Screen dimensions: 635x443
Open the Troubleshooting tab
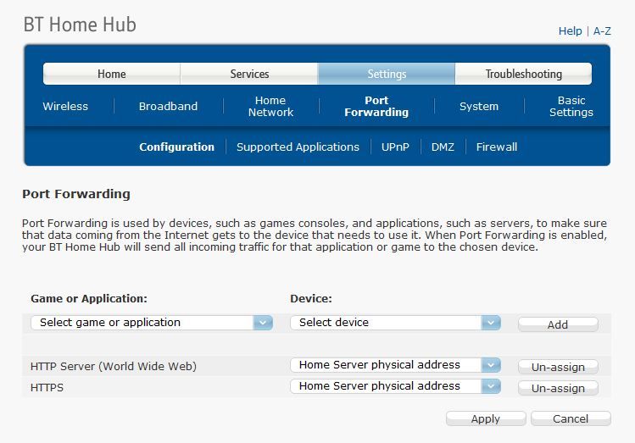(523, 74)
